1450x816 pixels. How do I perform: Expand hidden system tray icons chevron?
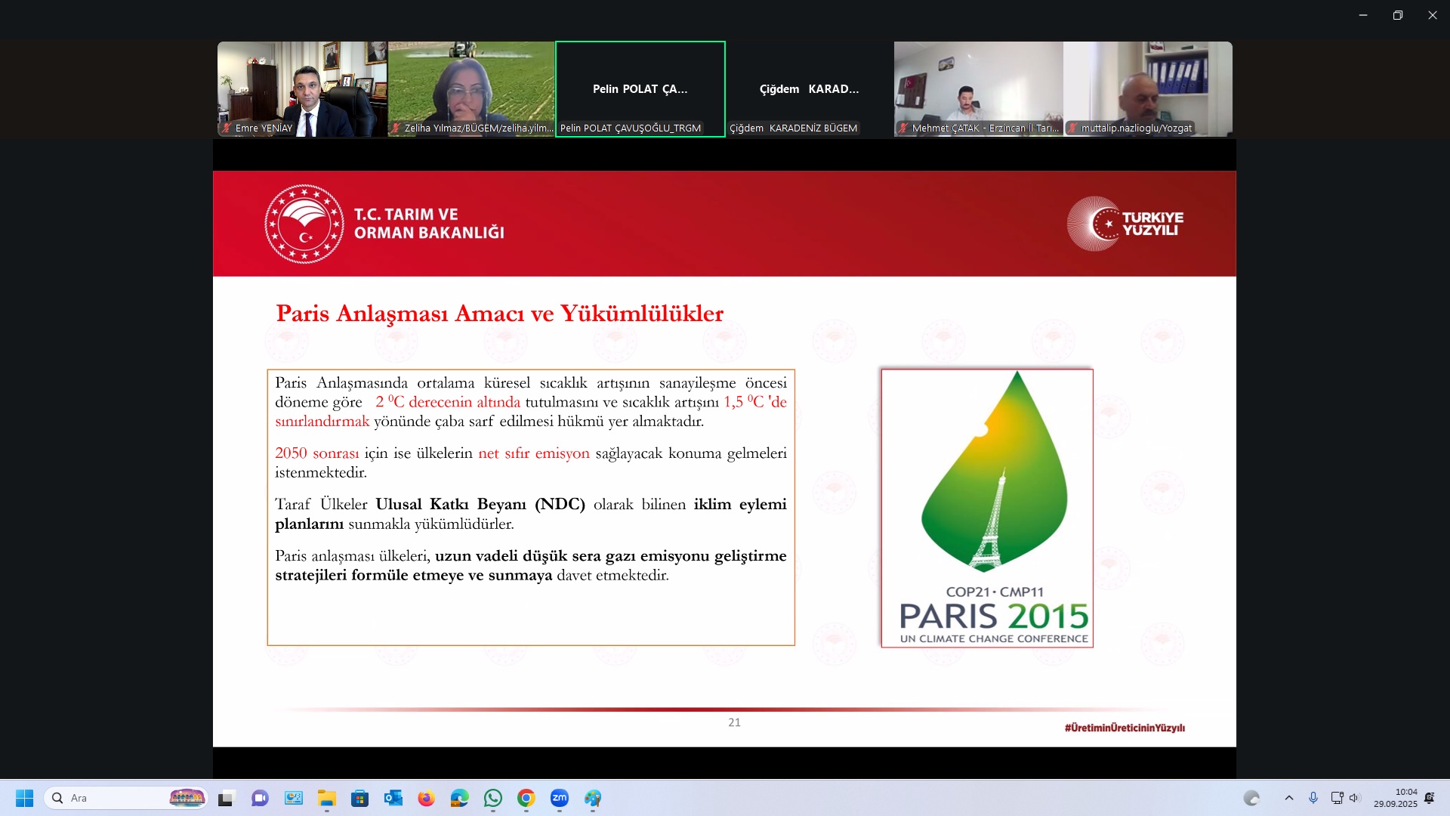(1289, 798)
